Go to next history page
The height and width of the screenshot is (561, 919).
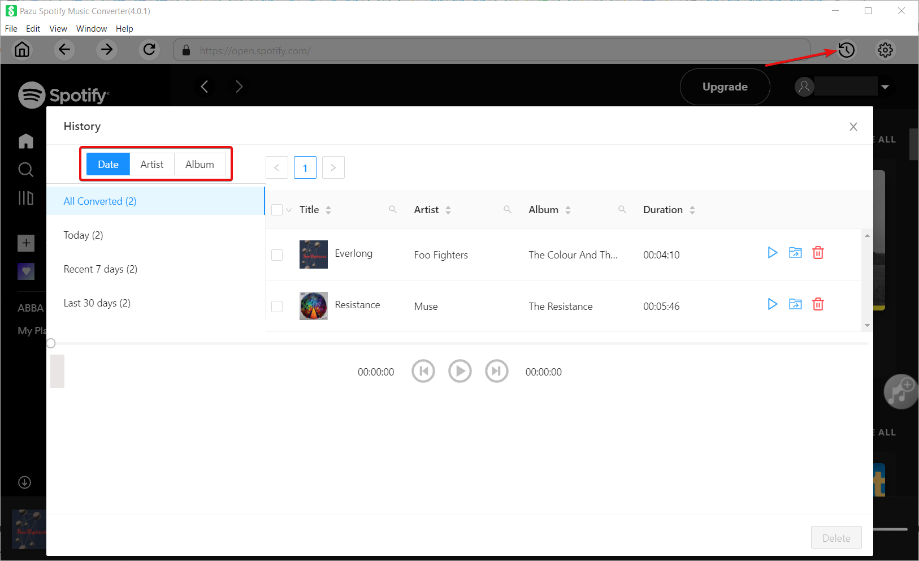pyautogui.click(x=333, y=167)
